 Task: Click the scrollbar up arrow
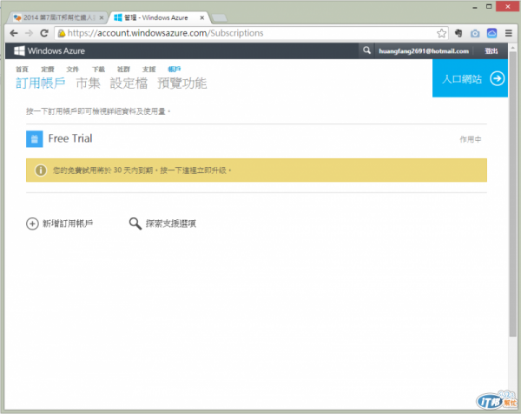[512, 48]
